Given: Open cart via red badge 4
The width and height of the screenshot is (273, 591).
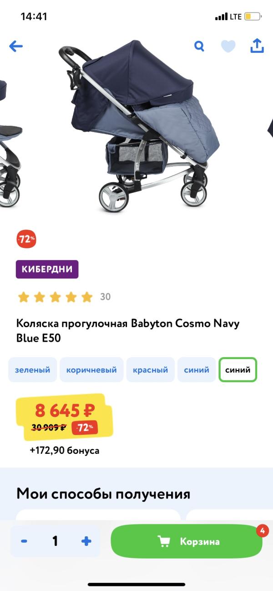Looking at the screenshot, I should pyautogui.click(x=262, y=531).
